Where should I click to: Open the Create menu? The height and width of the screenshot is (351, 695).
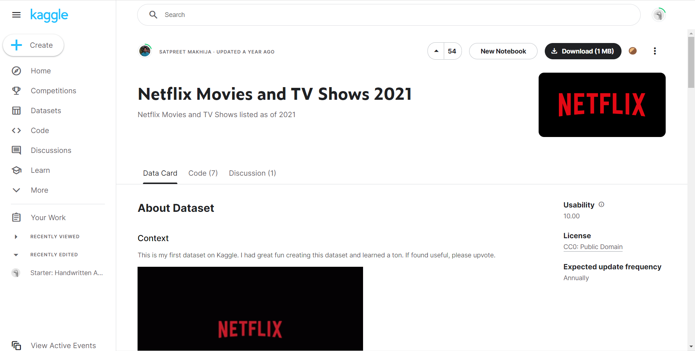pos(33,45)
